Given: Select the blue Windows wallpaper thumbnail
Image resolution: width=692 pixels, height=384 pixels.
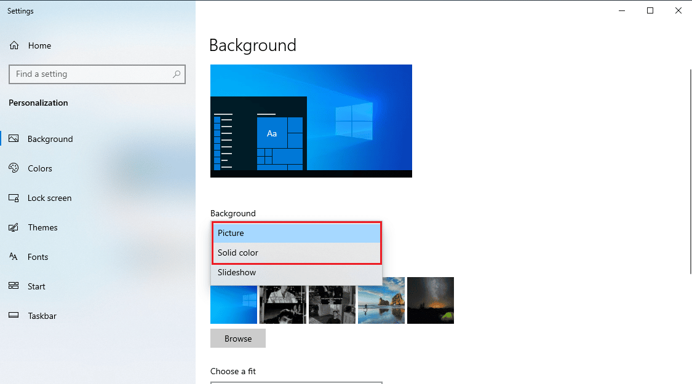Looking at the screenshot, I should pos(234,305).
